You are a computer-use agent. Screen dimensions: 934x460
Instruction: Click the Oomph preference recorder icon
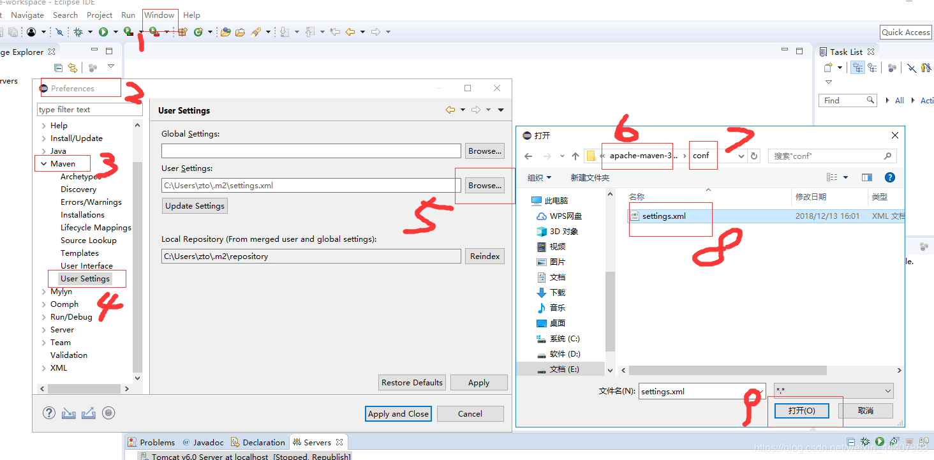pyautogui.click(x=108, y=413)
